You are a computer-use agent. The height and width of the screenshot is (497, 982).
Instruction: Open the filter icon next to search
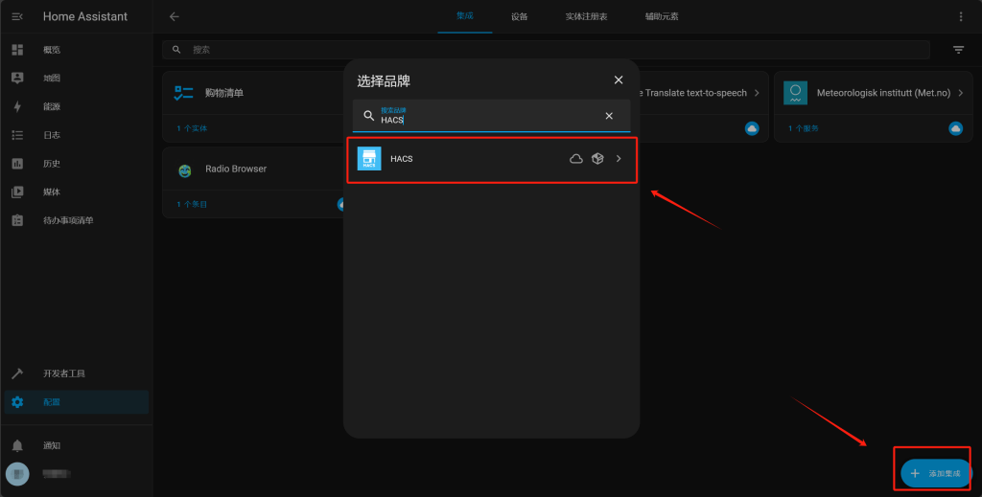tap(958, 50)
